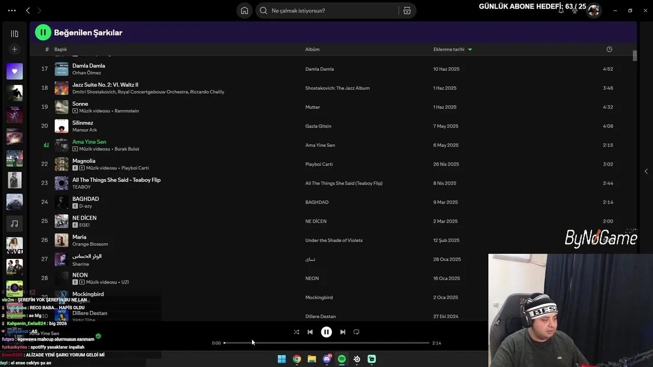Click the playing Ama Yine Sen title
This screenshot has width=653, height=367.
pos(89,142)
